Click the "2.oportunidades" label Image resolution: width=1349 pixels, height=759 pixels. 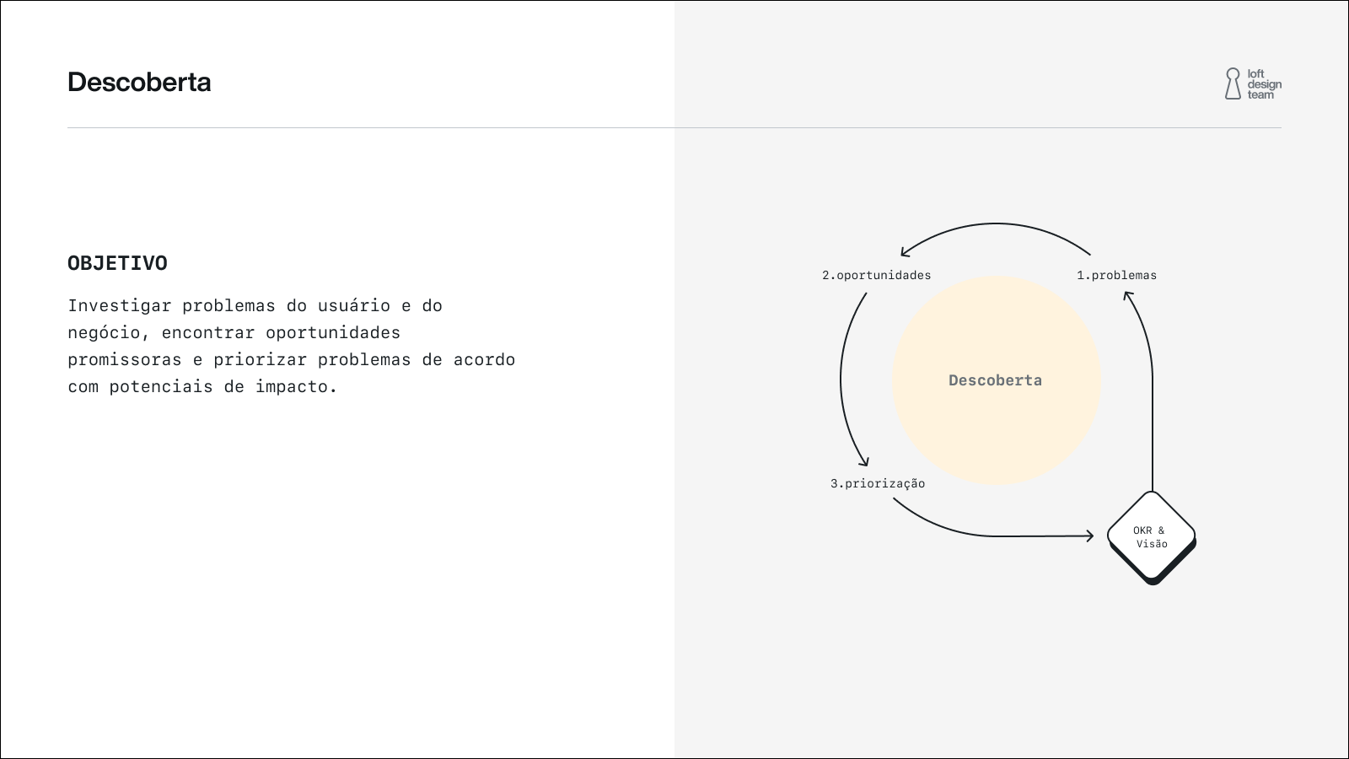pyautogui.click(x=876, y=275)
